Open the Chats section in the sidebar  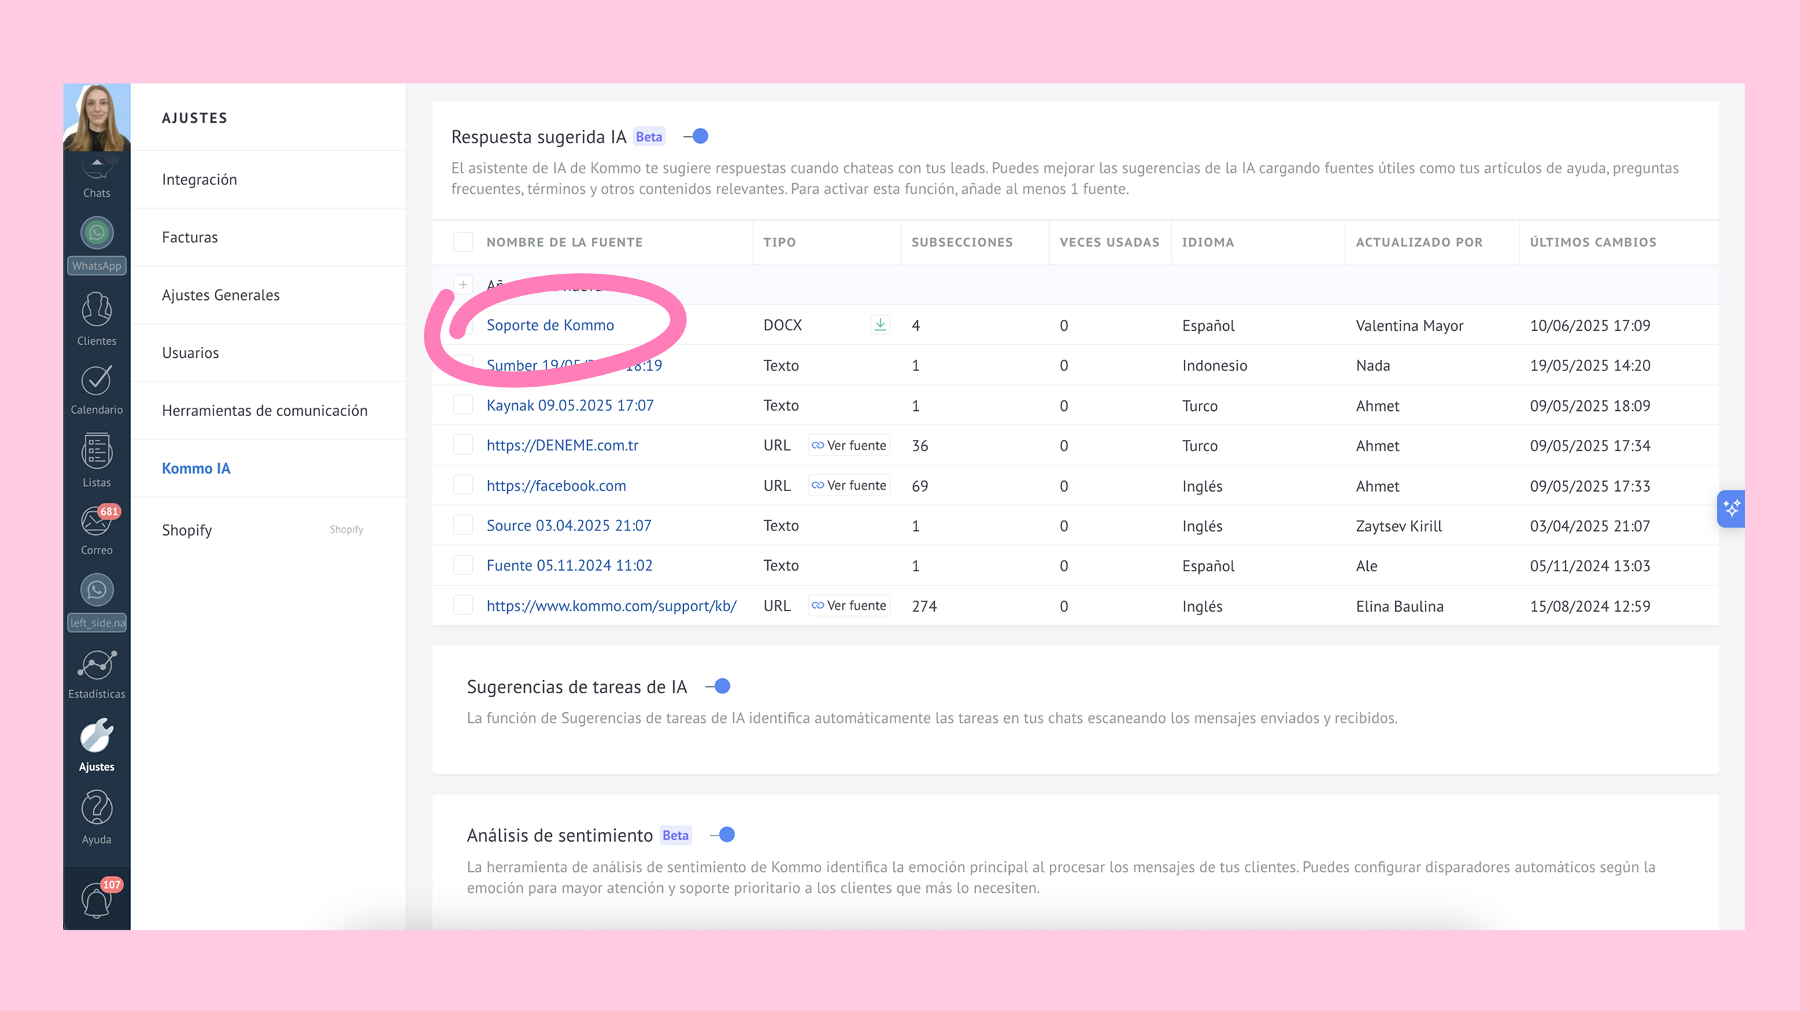pos(97,178)
